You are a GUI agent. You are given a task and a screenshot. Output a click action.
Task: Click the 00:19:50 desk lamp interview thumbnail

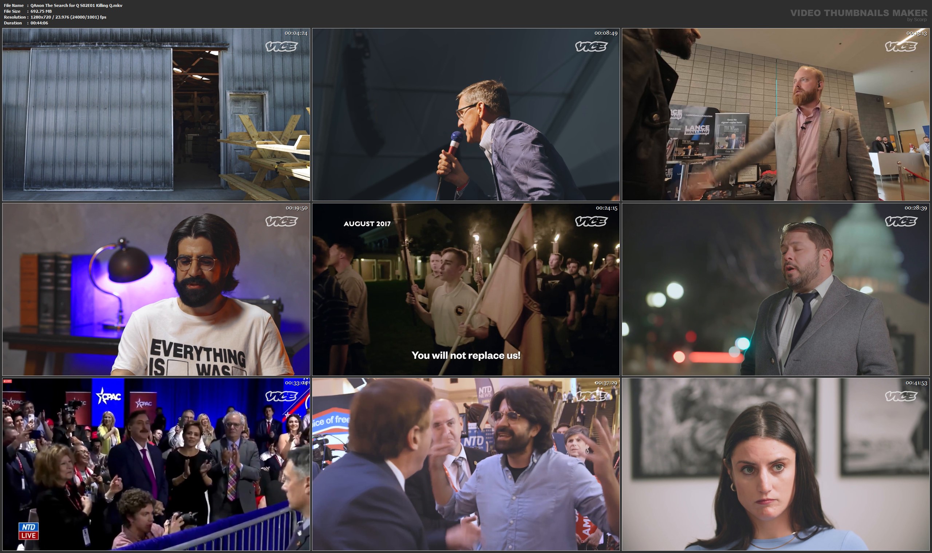coord(156,289)
